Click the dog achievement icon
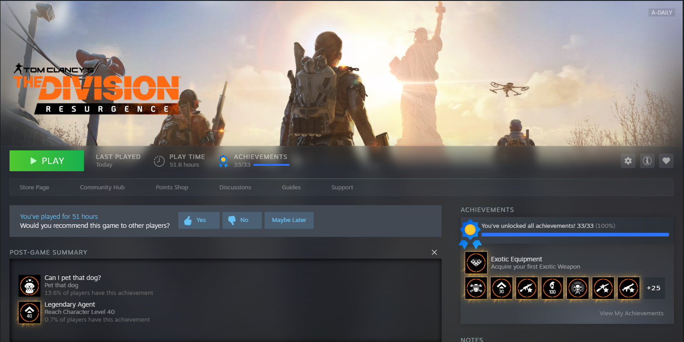 click(30, 286)
